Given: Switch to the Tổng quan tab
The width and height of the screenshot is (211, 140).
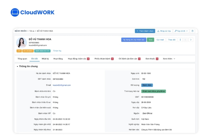Looking at the screenshot, I should coord(22,59).
